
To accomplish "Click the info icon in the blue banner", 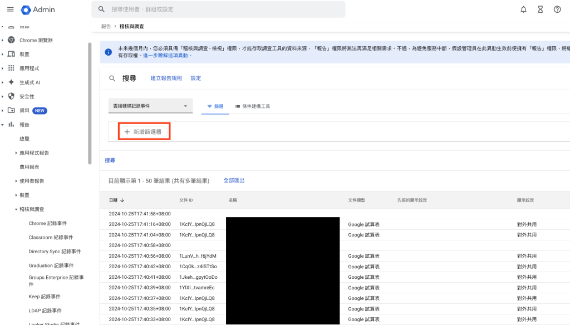I will (x=109, y=52).
